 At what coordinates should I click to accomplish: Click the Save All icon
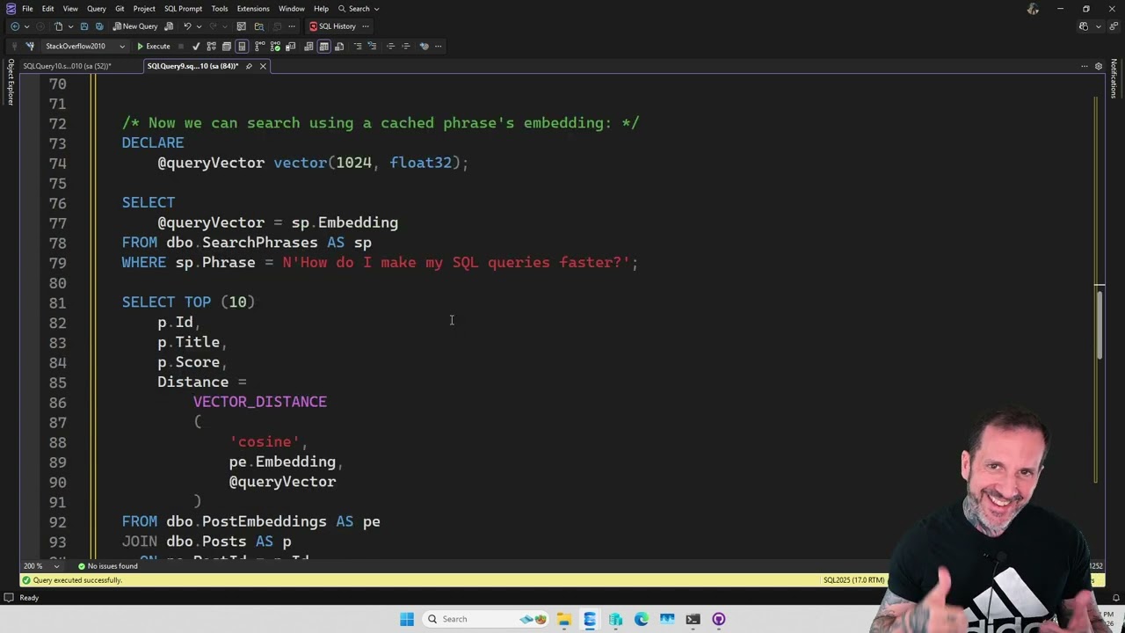tap(98, 26)
